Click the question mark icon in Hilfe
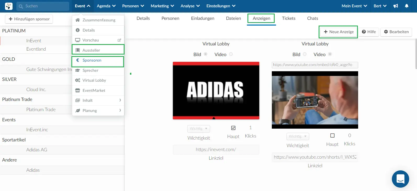Screen dimensions: 417x191 pos(364,32)
